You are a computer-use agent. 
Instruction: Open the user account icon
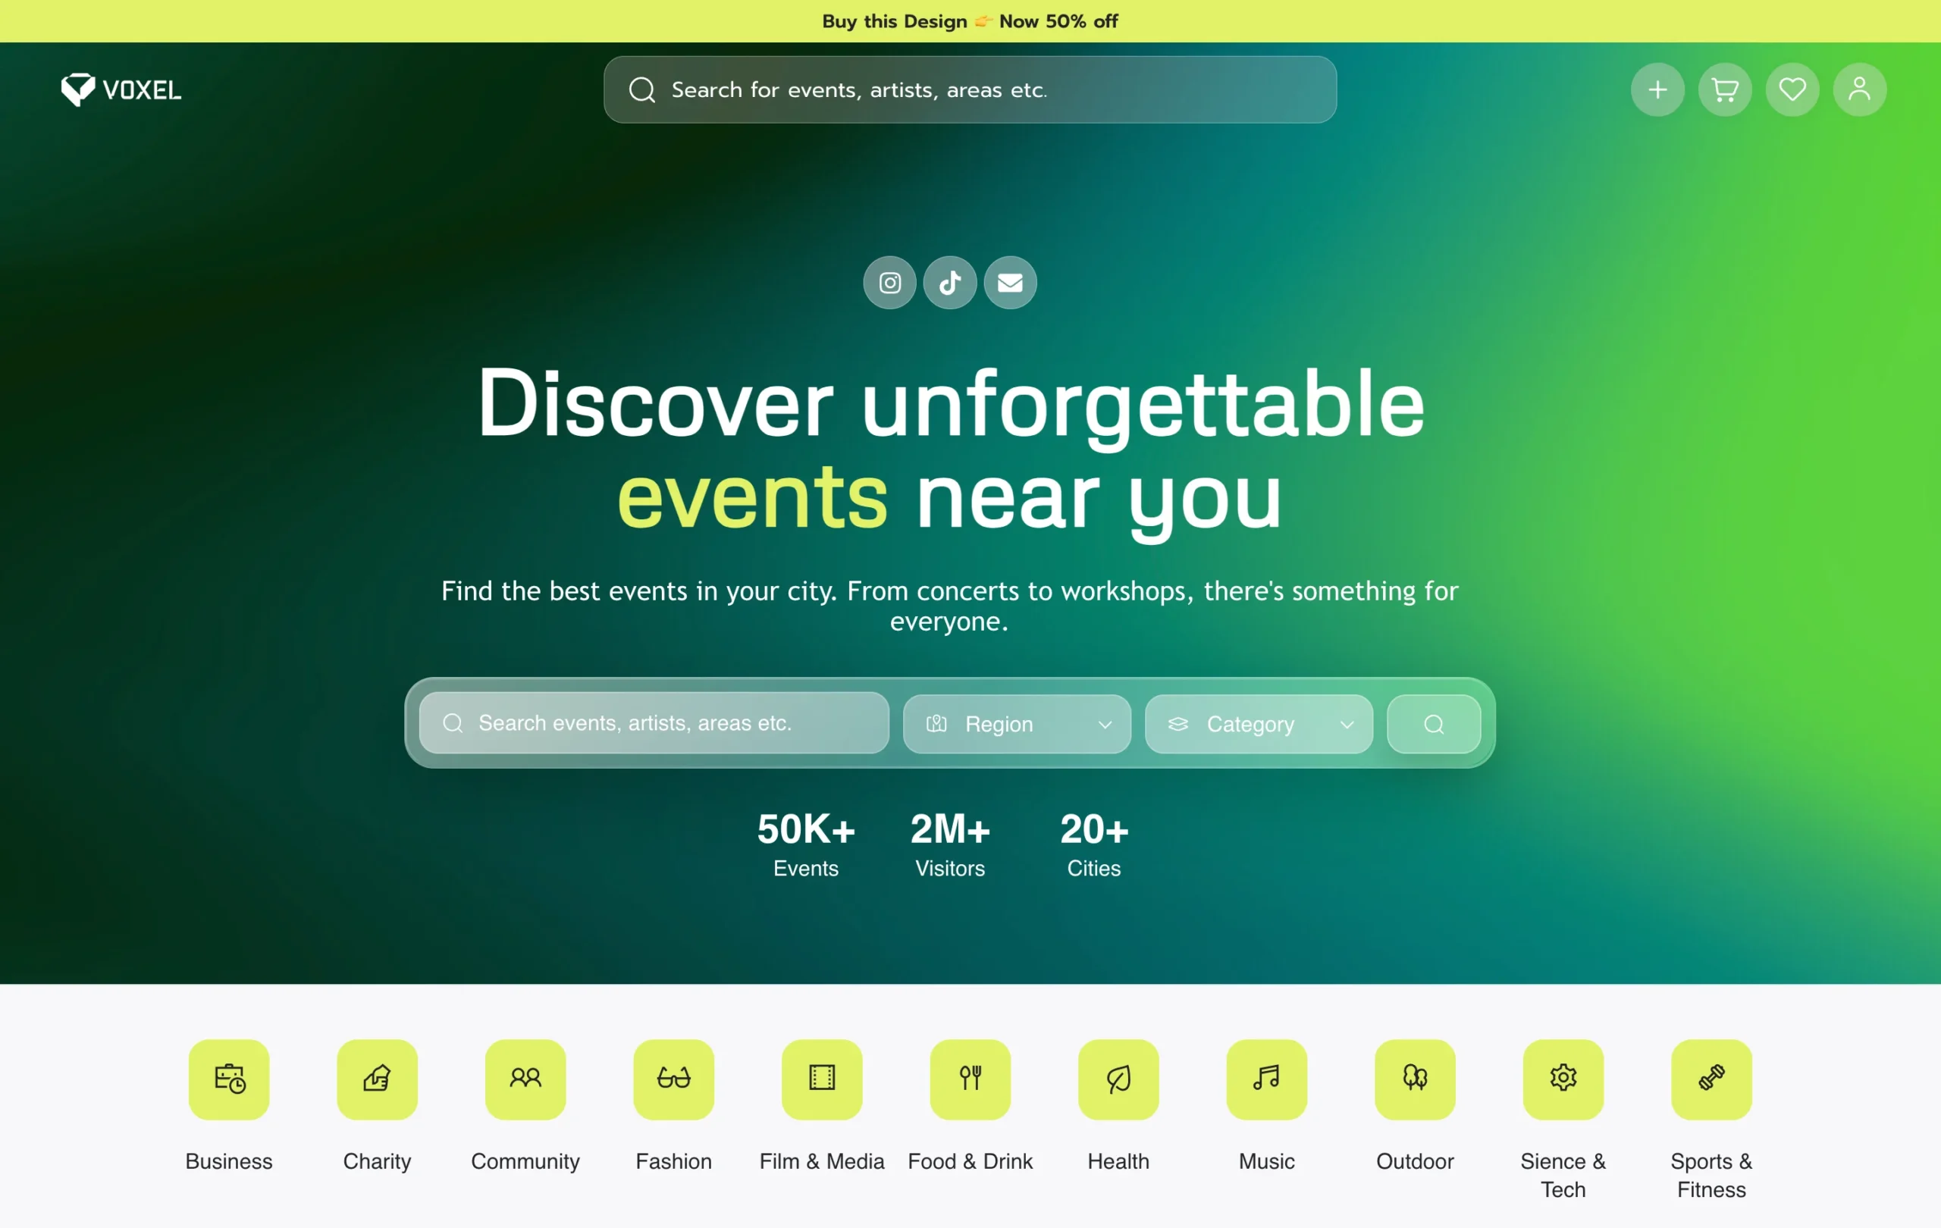coord(1859,89)
